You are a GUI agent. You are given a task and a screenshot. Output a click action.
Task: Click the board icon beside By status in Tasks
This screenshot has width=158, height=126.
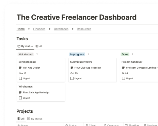click(19, 46)
